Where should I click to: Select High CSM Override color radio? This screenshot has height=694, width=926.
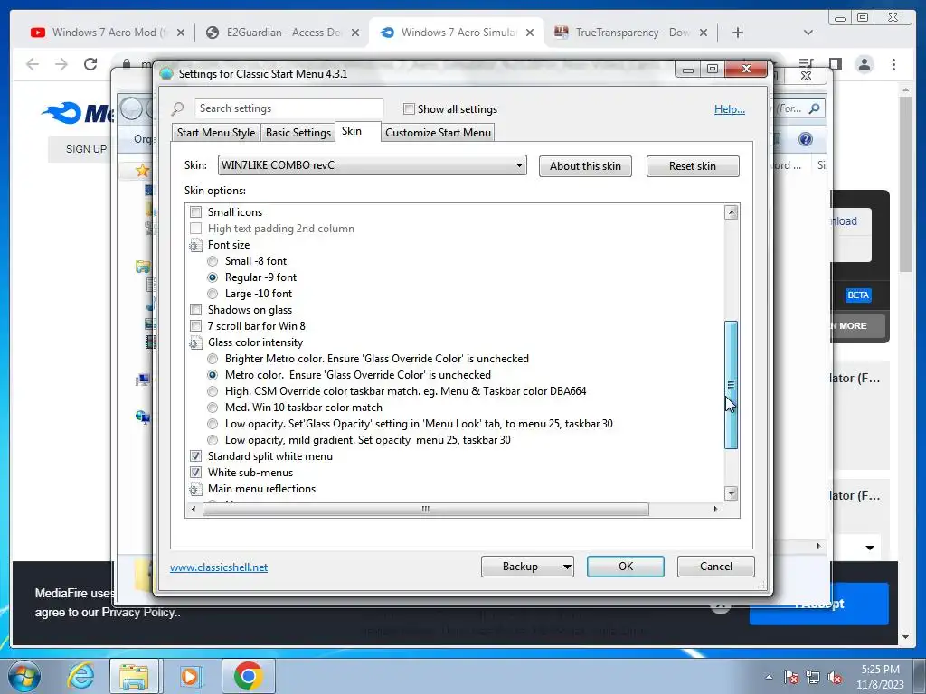point(213,391)
